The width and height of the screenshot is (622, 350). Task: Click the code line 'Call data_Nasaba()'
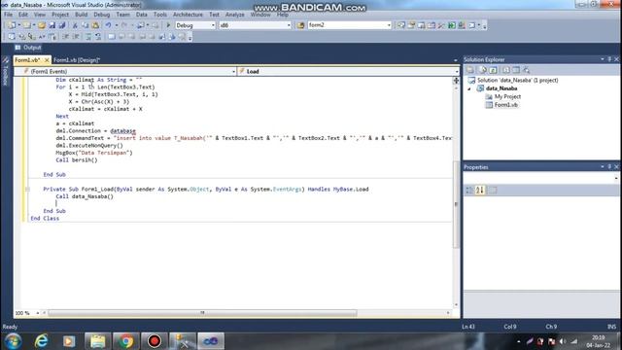(x=85, y=196)
